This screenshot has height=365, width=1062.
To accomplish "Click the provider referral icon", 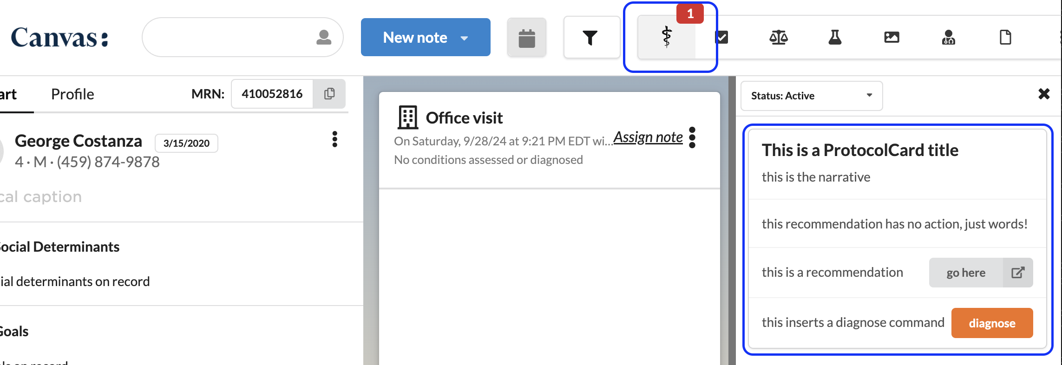I will point(948,37).
